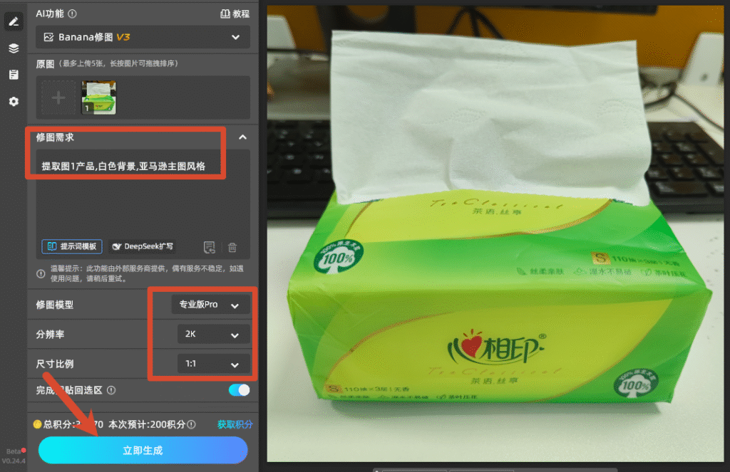Open the 教程 tutorial link
This screenshot has height=472, width=730.
point(235,14)
